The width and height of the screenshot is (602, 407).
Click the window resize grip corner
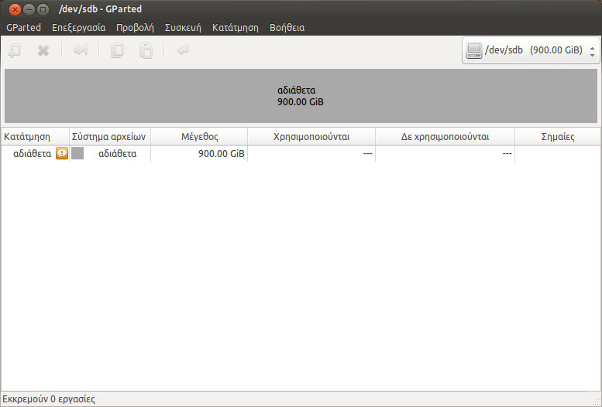597,402
